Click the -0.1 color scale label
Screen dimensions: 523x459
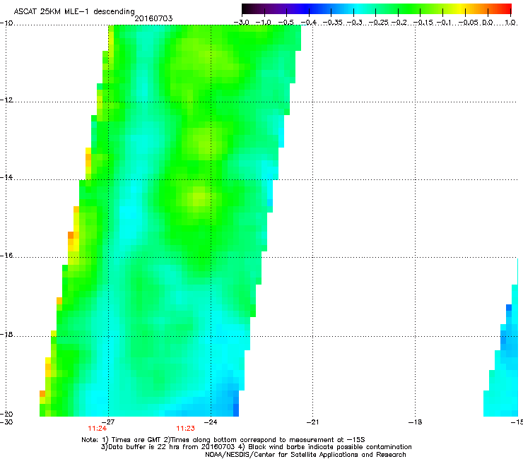(x=445, y=23)
